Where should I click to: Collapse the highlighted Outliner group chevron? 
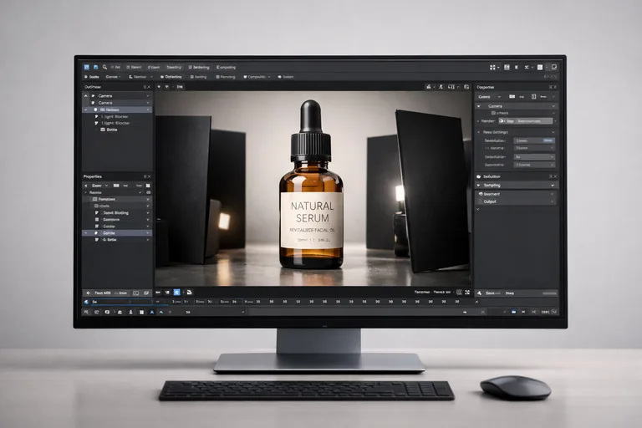click(85, 110)
